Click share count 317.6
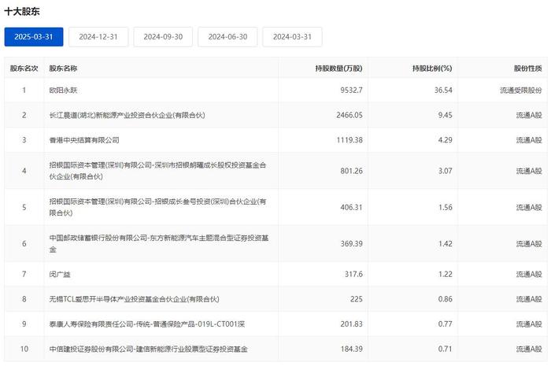 pyautogui.click(x=353, y=275)
